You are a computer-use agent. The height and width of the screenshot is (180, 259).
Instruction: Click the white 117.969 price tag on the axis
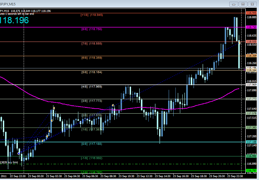point(252,85)
